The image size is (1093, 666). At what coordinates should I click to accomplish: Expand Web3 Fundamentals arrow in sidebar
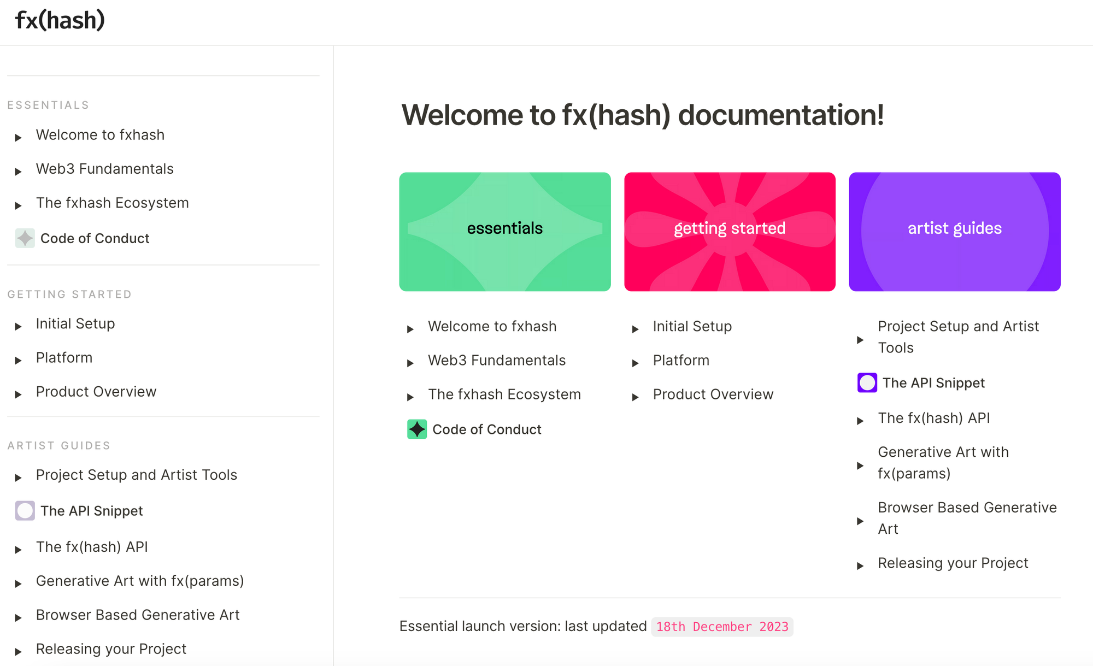tap(19, 172)
